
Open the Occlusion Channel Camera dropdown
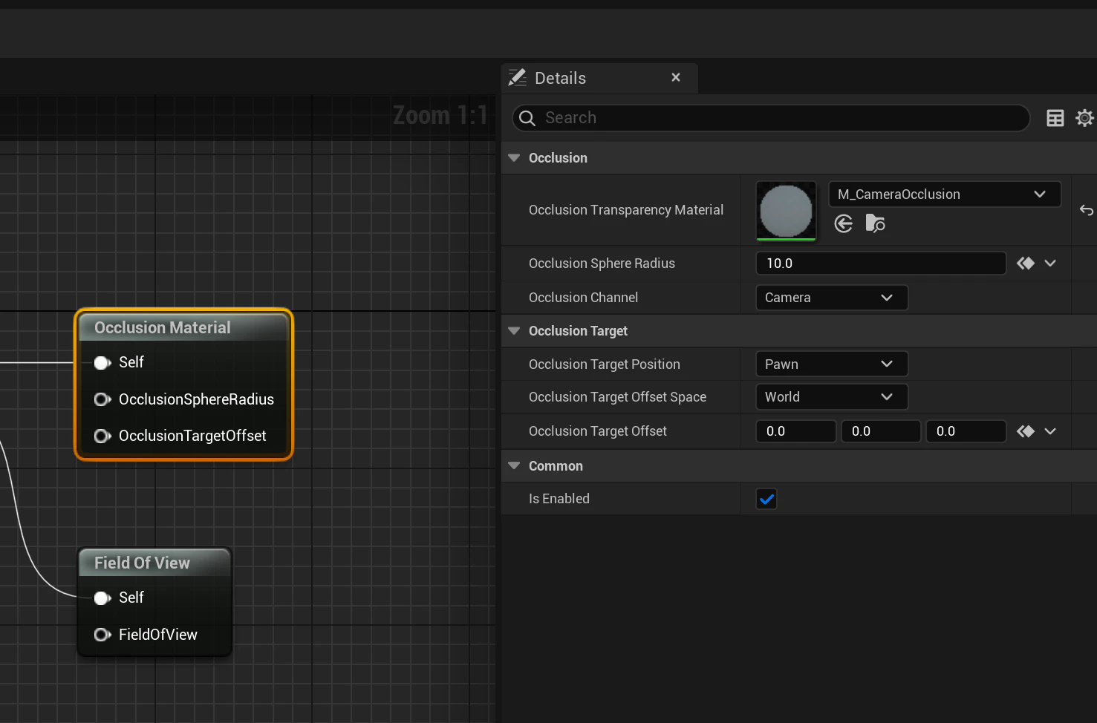[832, 298]
